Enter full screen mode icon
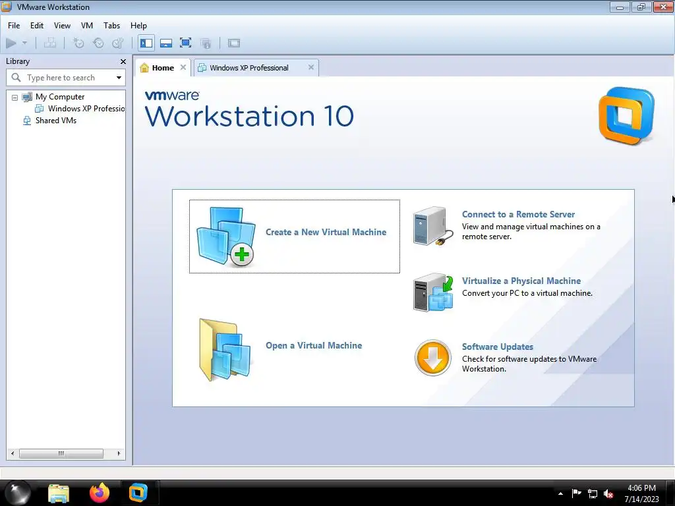The image size is (675, 506). (x=185, y=43)
